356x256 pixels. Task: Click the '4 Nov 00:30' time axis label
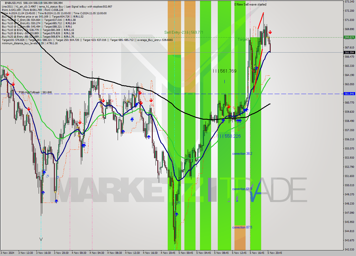pos(79,253)
